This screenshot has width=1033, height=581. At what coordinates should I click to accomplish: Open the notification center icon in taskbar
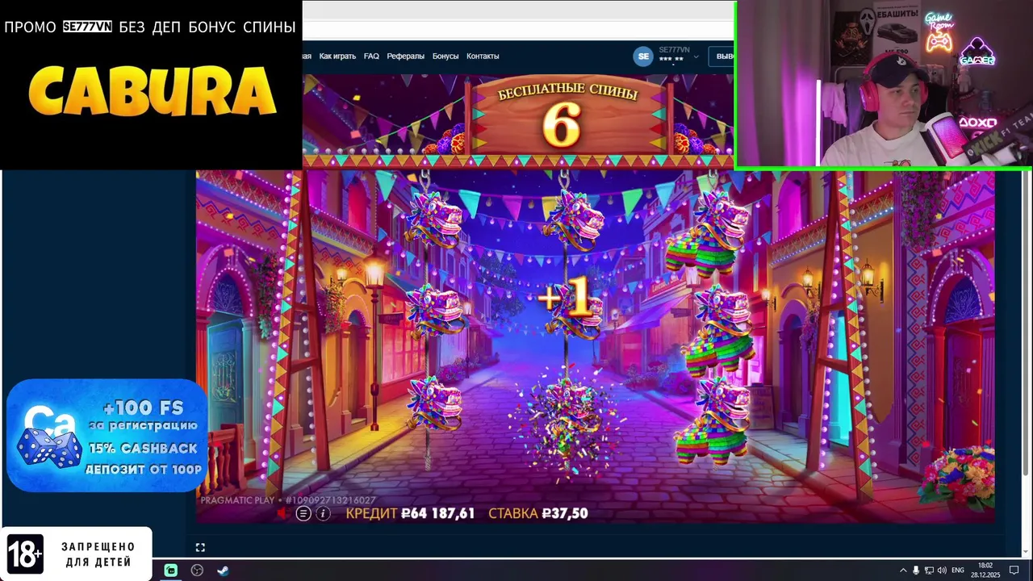click(x=1014, y=571)
